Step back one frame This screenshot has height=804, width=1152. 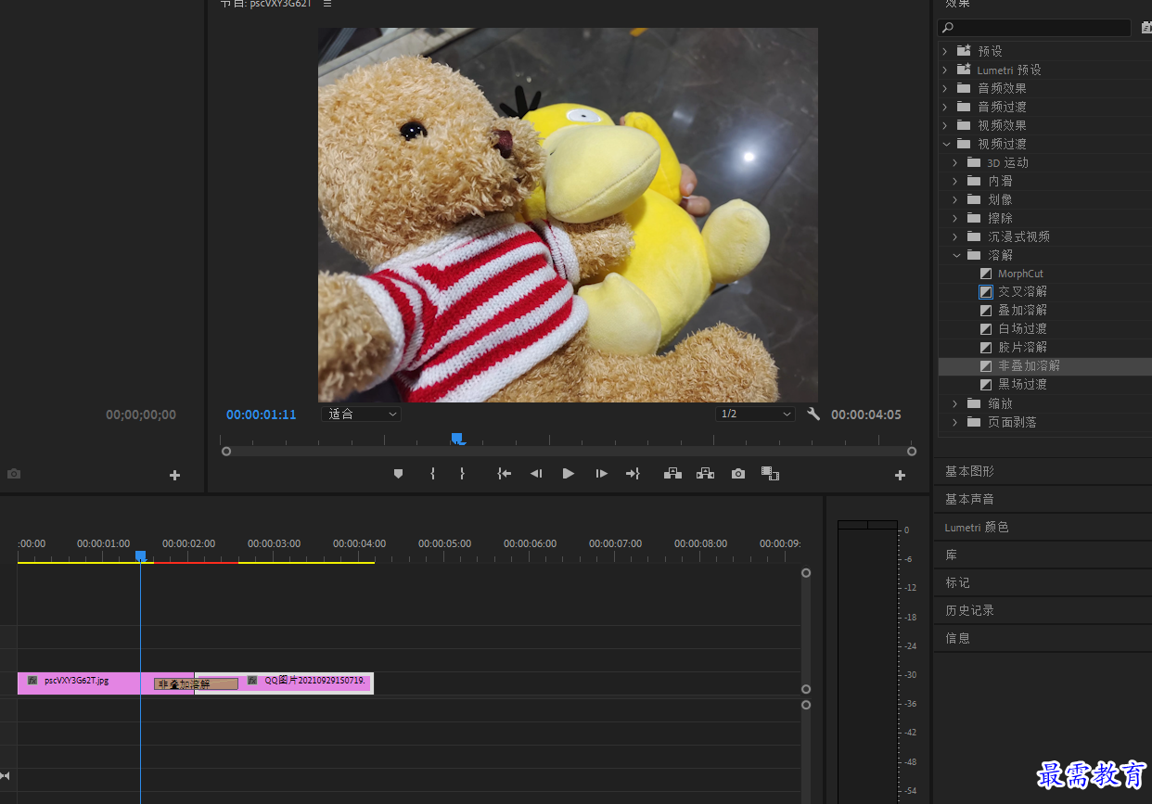pyautogui.click(x=536, y=474)
